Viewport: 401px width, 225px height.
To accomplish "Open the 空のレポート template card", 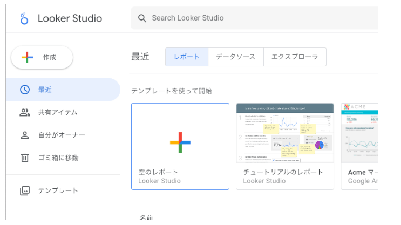I will (180, 147).
